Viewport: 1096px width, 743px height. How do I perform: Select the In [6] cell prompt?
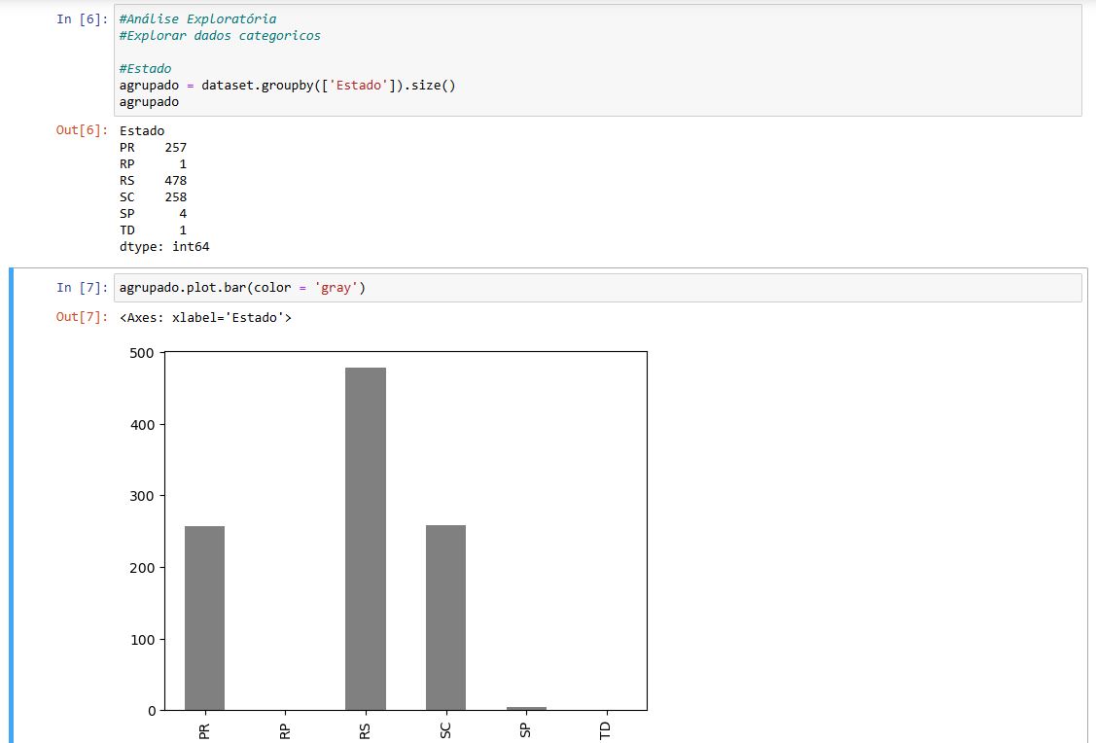click(x=83, y=19)
